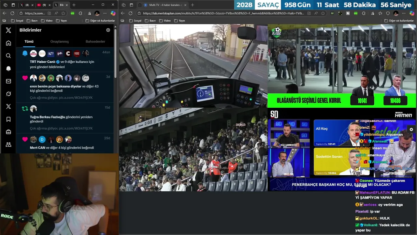
Task: Open the three-dot menu in left browser
Action: pyautogui.click(x=105, y=13)
